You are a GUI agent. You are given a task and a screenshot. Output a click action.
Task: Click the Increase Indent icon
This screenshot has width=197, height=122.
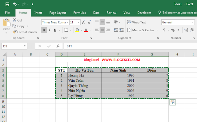[122, 30]
